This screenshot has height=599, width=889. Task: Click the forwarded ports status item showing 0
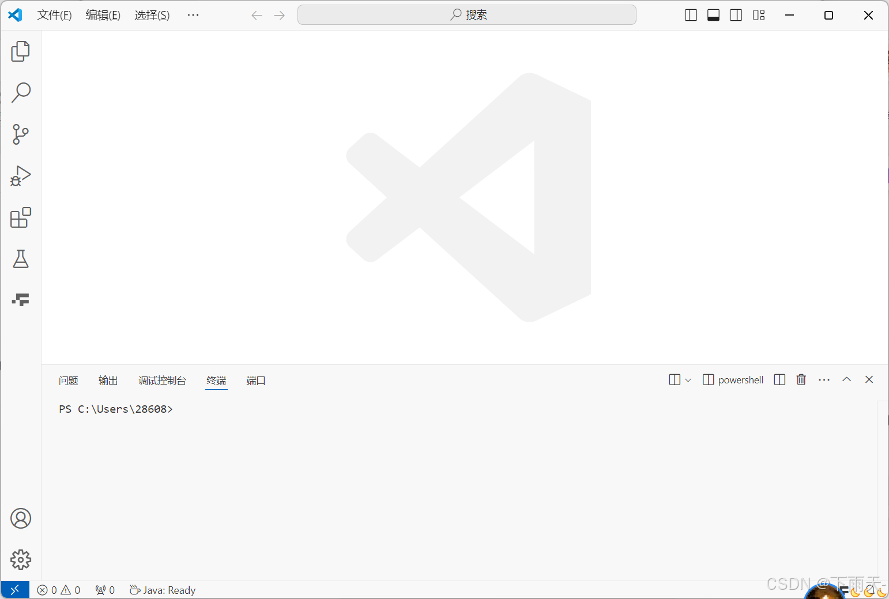click(105, 590)
